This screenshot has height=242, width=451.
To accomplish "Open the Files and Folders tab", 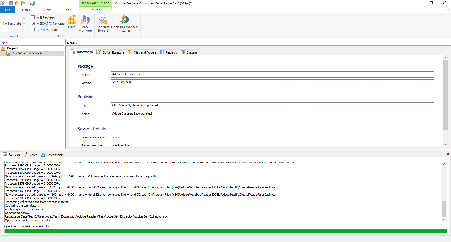I will (142, 52).
